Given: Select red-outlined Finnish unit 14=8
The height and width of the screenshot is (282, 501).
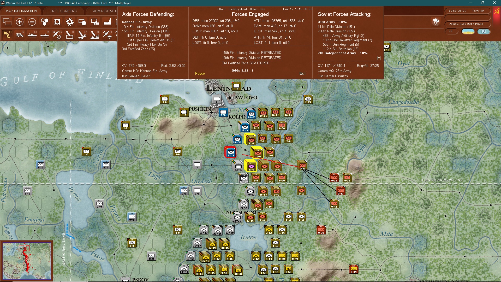Looking at the screenshot, I should [x=231, y=152].
